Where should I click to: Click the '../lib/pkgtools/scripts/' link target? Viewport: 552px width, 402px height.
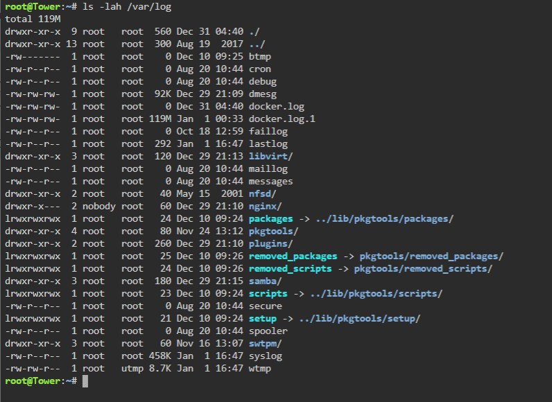pyautogui.click(x=377, y=294)
